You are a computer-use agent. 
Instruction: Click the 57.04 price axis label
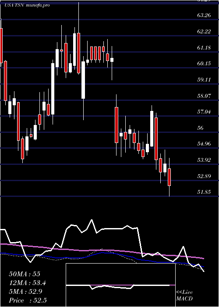coord(204,112)
